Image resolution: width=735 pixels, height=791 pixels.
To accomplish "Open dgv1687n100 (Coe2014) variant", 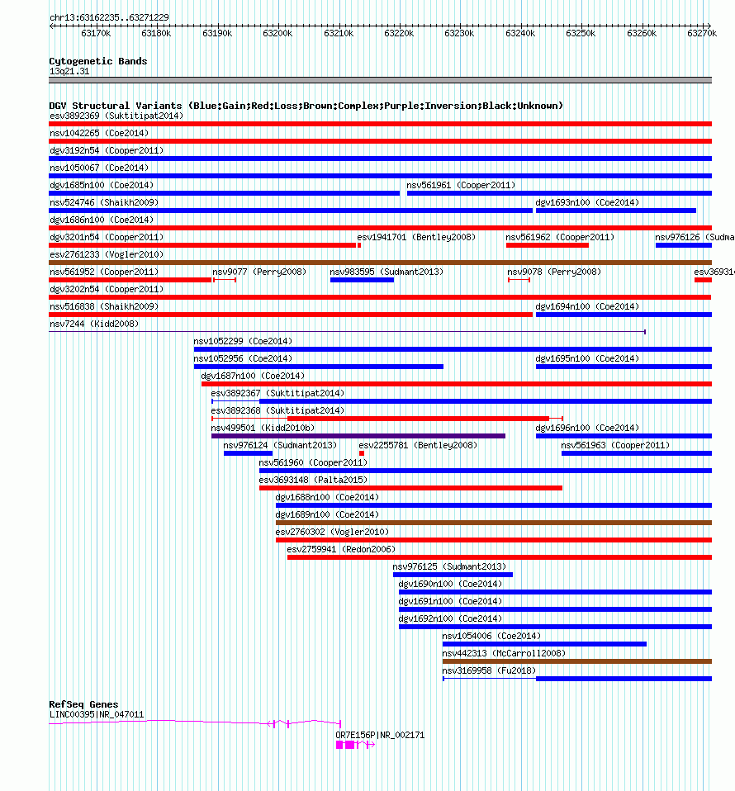I will point(253,376).
